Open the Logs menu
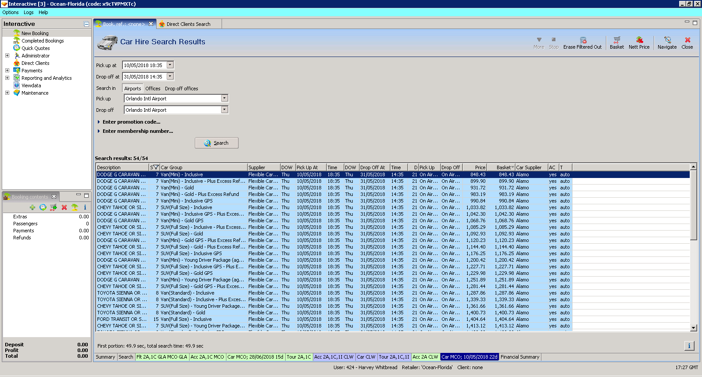Viewport: 702px width, 377px height. [x=29, y=12]
